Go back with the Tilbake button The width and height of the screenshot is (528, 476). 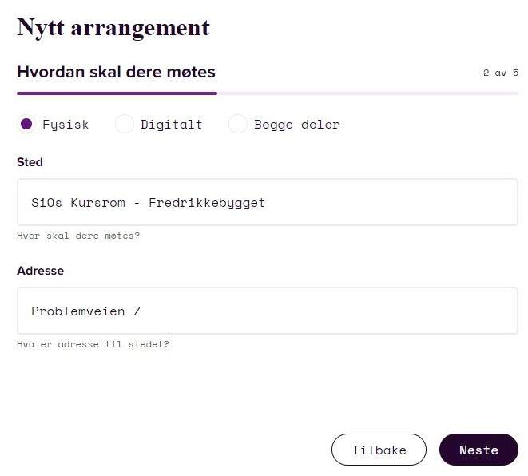[379, 450]
